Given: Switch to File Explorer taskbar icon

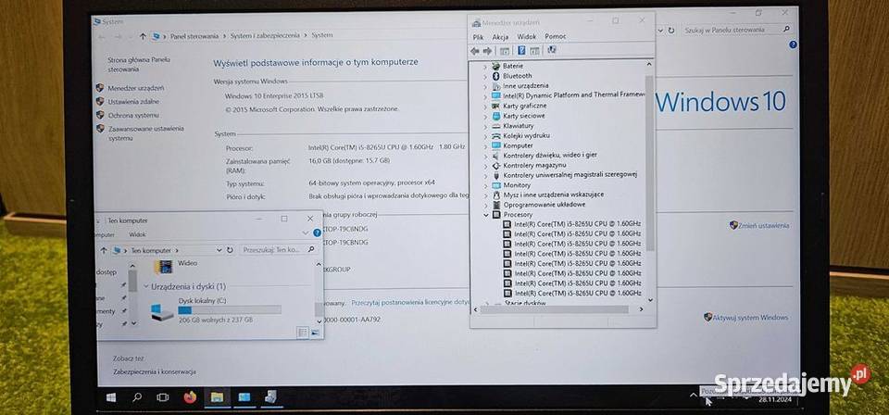Looking at the screenshot, I should click(217, 396).
